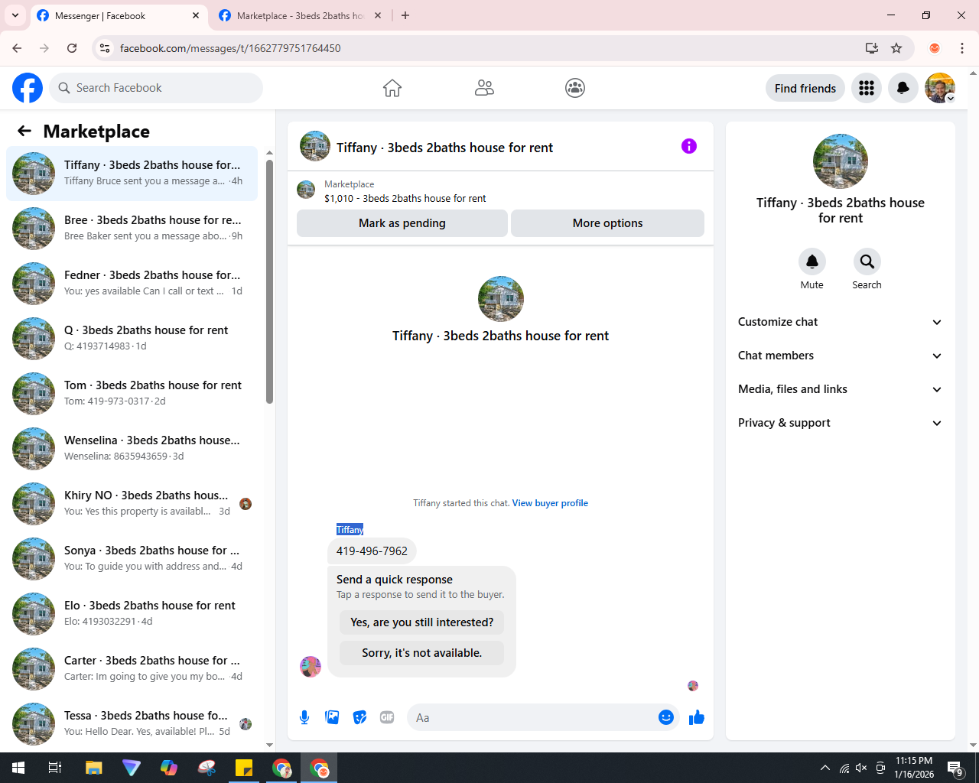Image resolution: width=979 pixels, height=783 pixels.
Task: Click the Chrome address bar URL
Action: pos(230,48)
